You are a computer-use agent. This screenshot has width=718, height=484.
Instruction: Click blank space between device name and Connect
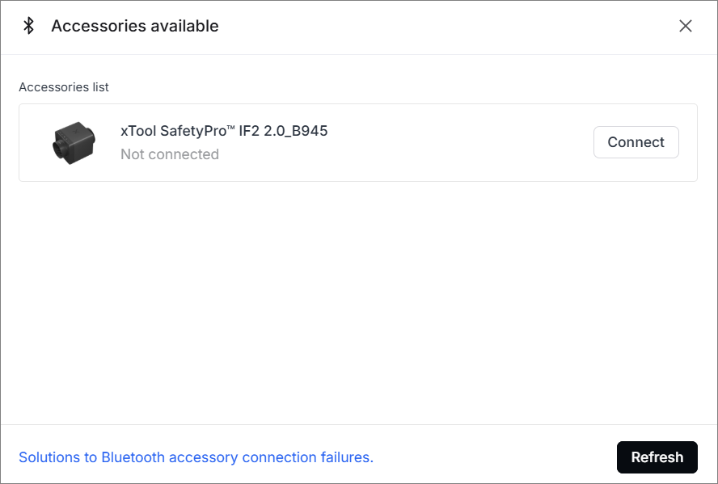click(461, 142)
